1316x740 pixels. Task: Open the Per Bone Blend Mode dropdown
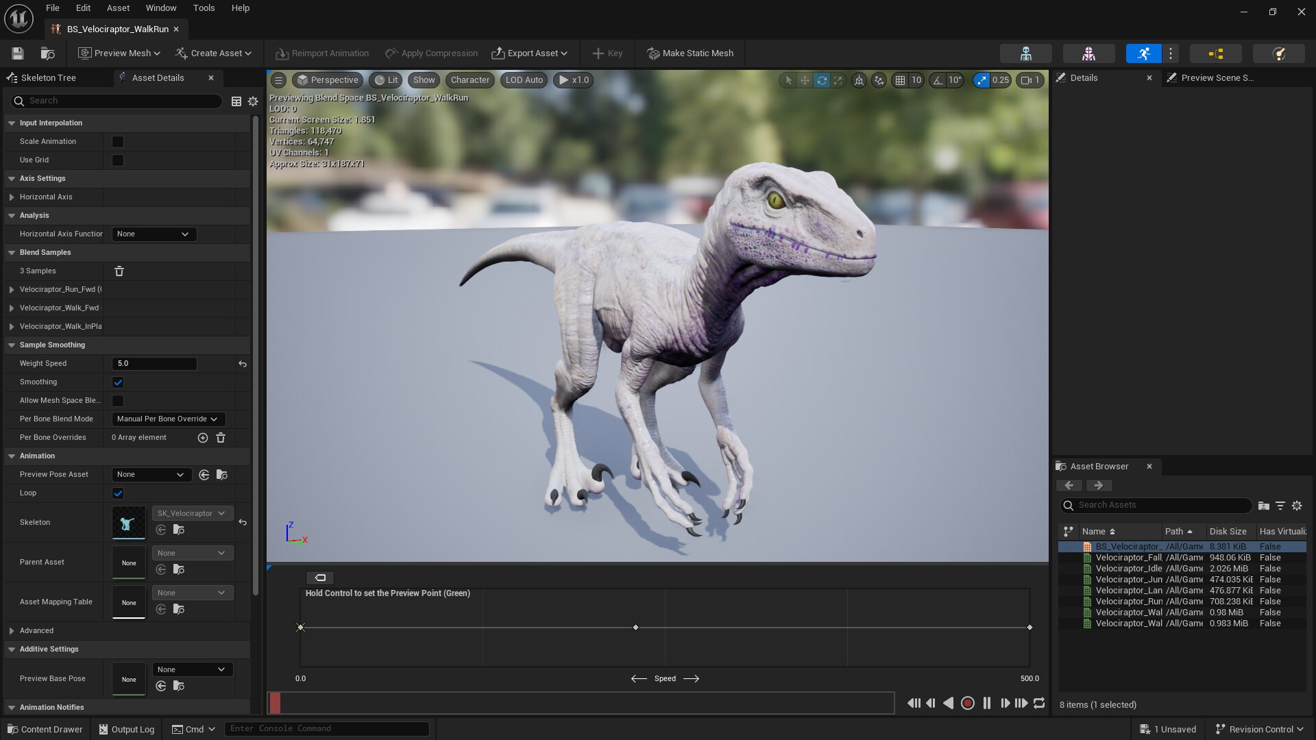point(167,419)
